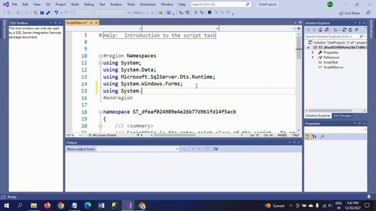Click the Save All toolbar icon

point(48,13)
